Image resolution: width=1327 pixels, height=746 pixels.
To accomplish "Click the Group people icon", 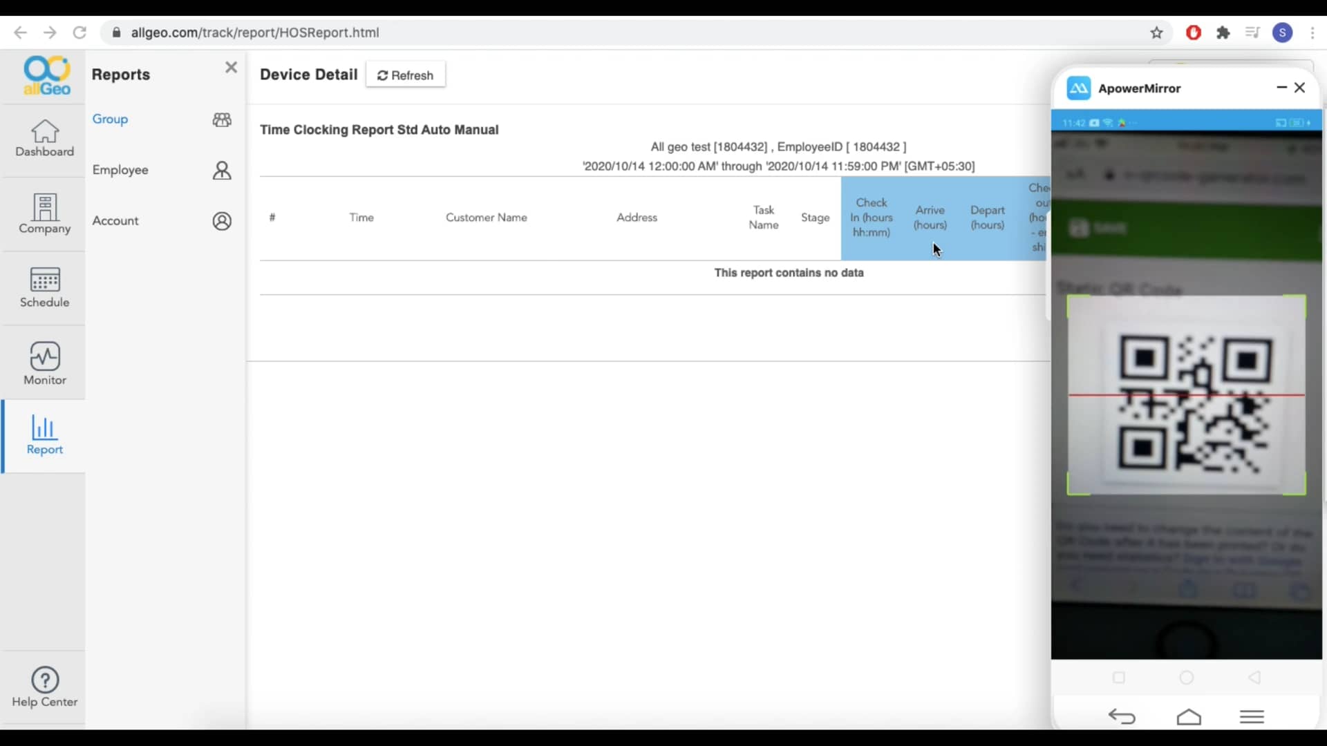I will coord(222,119).
